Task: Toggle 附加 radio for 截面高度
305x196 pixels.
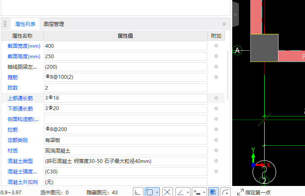Action: point(216,56)
